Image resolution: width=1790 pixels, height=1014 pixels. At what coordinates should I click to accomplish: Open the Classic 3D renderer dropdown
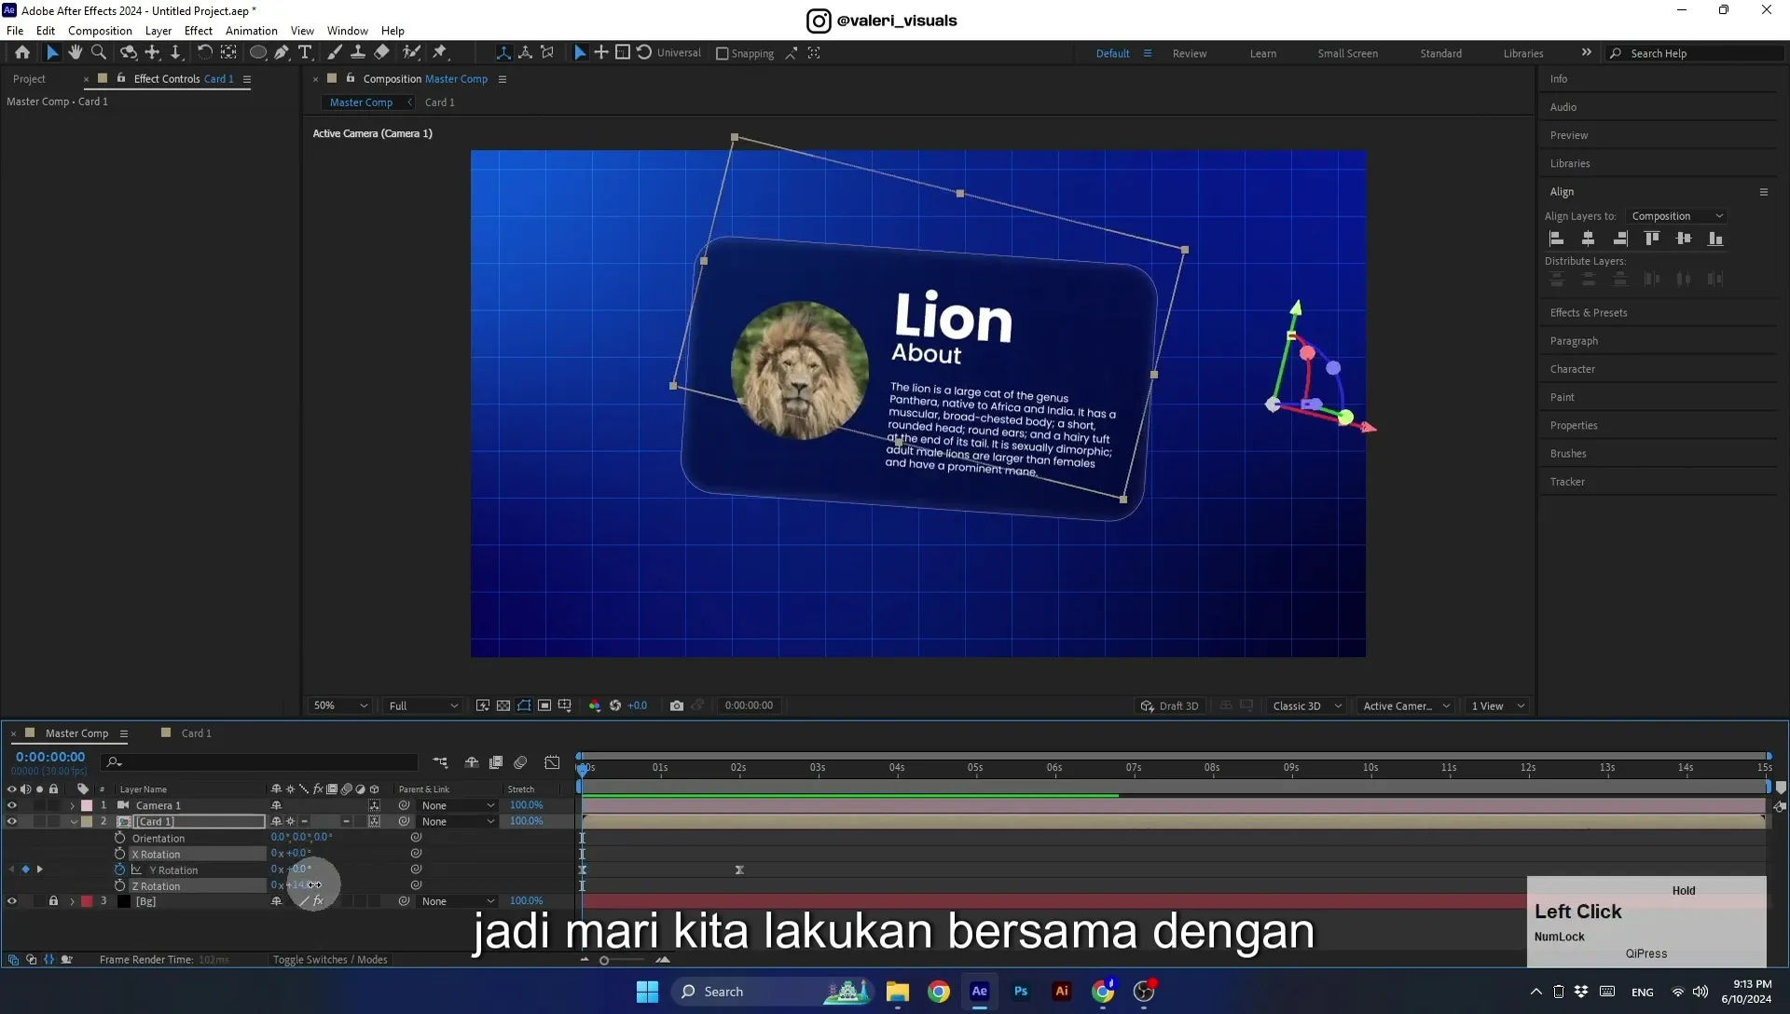[x=1307, y=706]
